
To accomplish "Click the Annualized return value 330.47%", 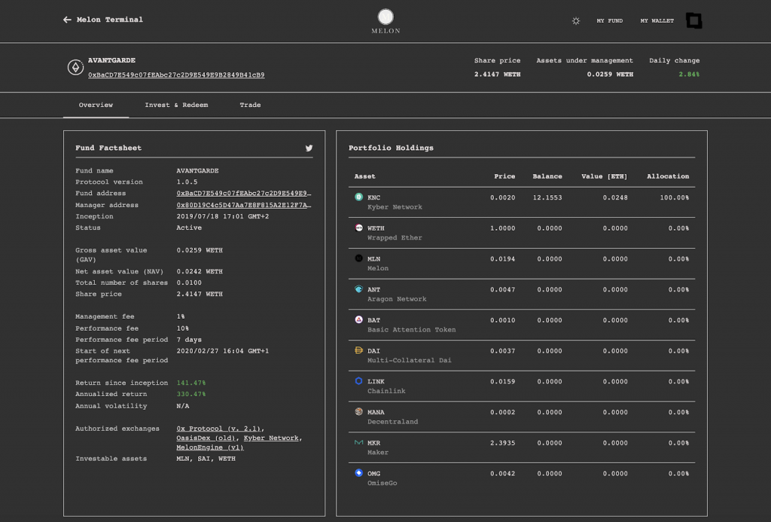I will tap(191, 394).
